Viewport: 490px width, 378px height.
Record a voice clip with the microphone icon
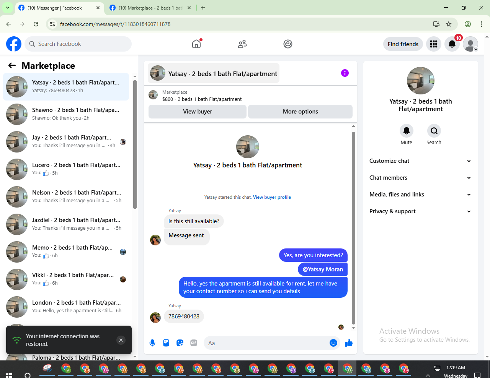point(152,343)
